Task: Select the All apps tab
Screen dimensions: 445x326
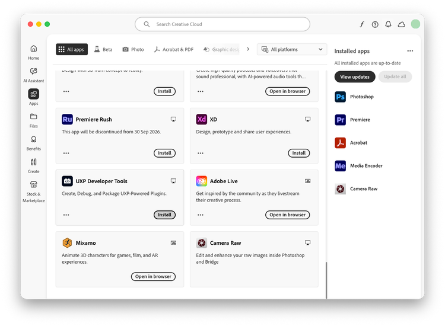Action: click(x=72, y=49)
